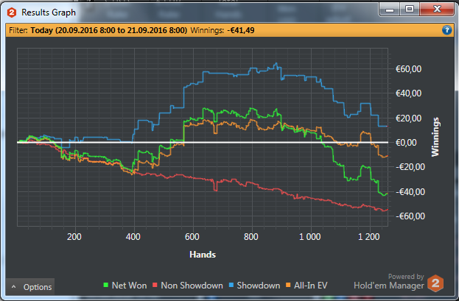459x301 pixels.
Task: Click the -€60,00 axis label
Action: click(410, 216)
